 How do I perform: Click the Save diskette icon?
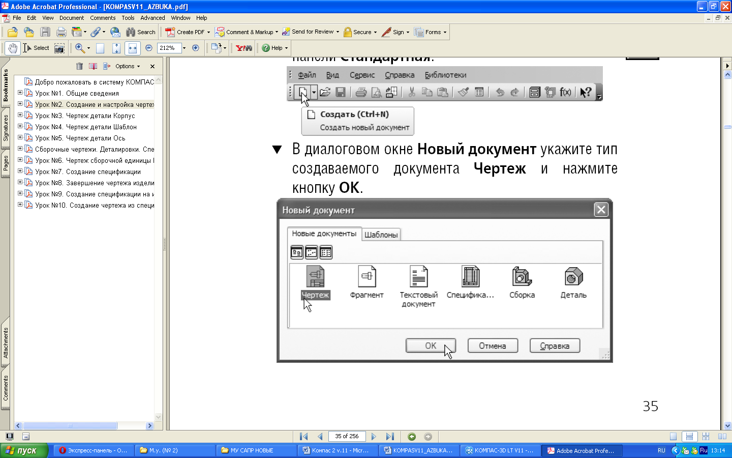click(x=45, y=32)
